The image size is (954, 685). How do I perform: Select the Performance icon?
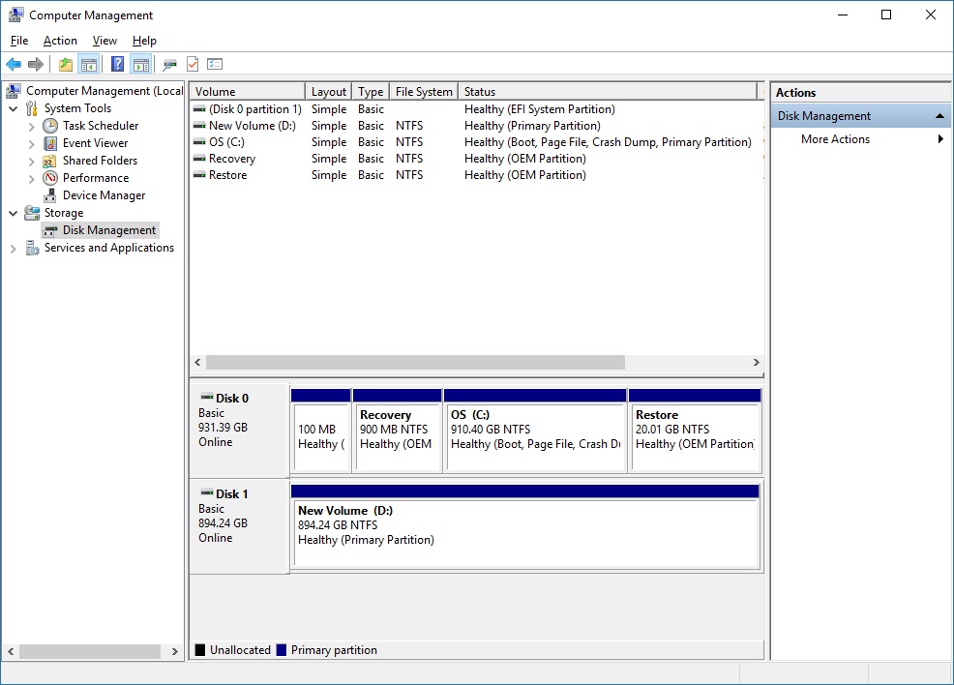(50, 178)
